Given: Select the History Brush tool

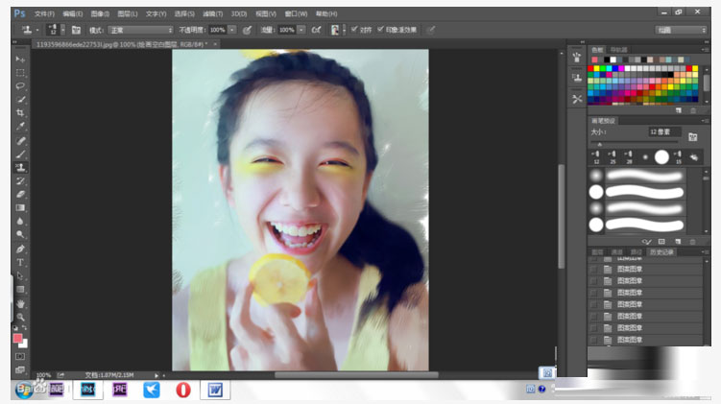Looking at the screenshot, I should coord(20,181).
